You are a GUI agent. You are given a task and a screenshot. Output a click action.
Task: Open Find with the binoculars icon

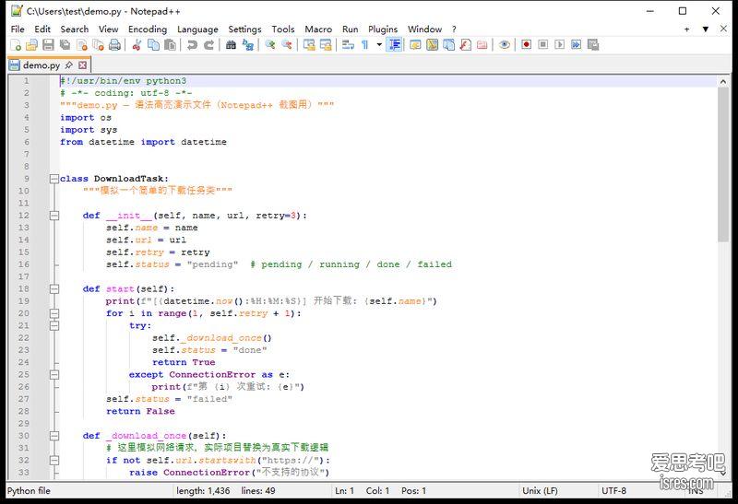click(x=232, y=44)
